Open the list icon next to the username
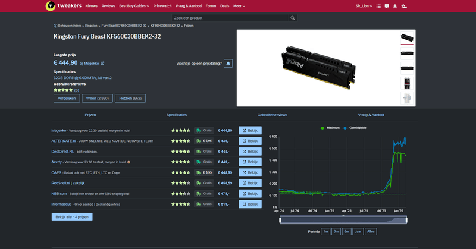476x249 pixels. pos(377,6)
